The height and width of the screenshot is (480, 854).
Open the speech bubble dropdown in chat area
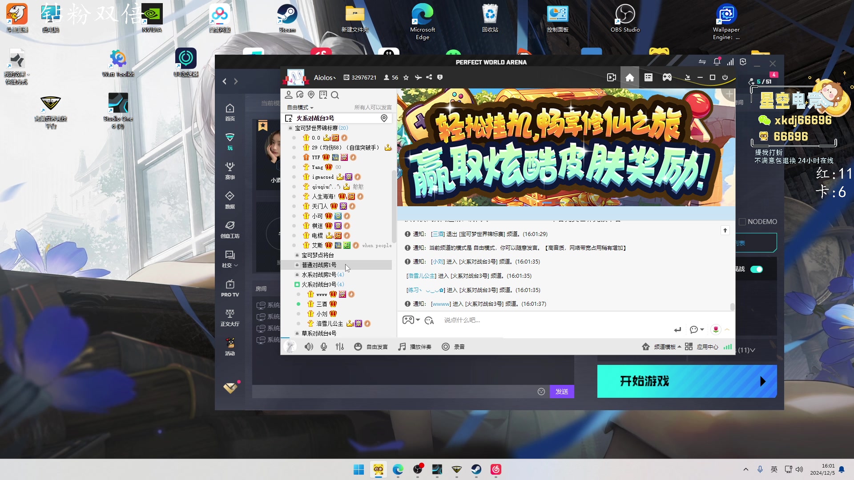(x=697, y=330)
